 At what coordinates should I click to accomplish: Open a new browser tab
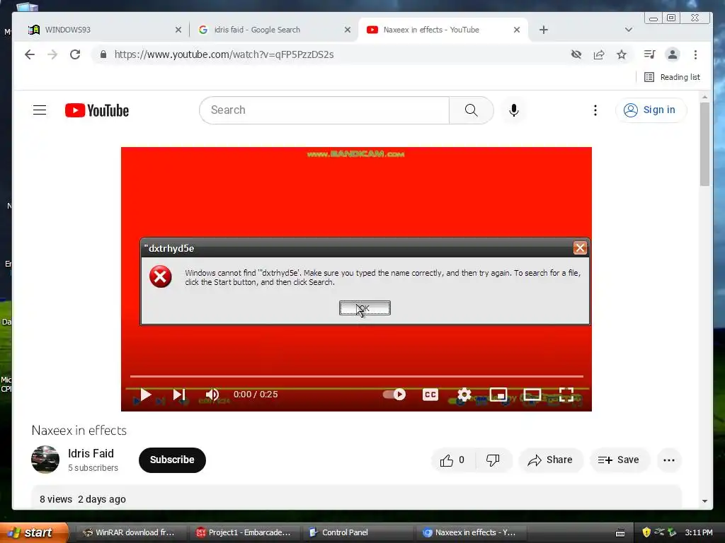(x=544, y=30)
